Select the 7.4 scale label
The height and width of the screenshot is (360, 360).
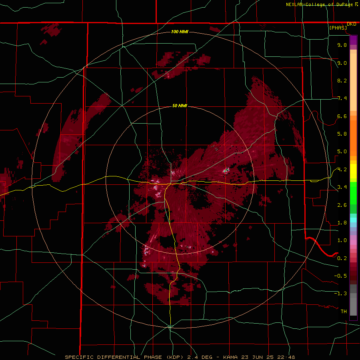click(342, 98)
